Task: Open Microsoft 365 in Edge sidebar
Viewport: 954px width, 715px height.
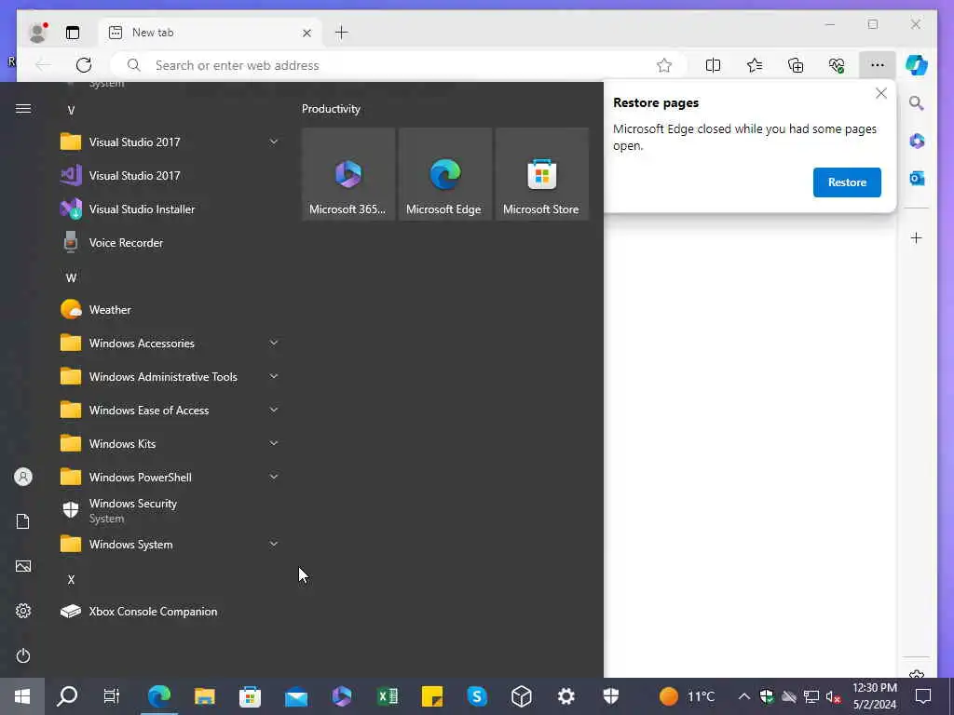Action: point(917,142)
